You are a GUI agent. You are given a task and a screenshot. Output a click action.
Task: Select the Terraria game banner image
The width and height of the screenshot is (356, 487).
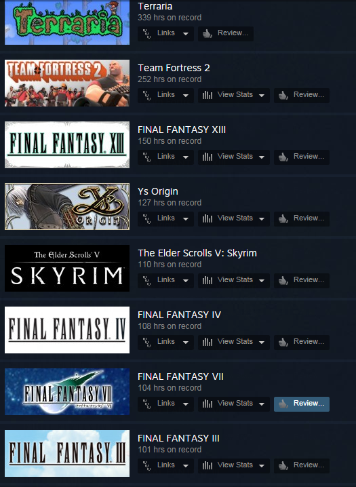coord(67,22)
